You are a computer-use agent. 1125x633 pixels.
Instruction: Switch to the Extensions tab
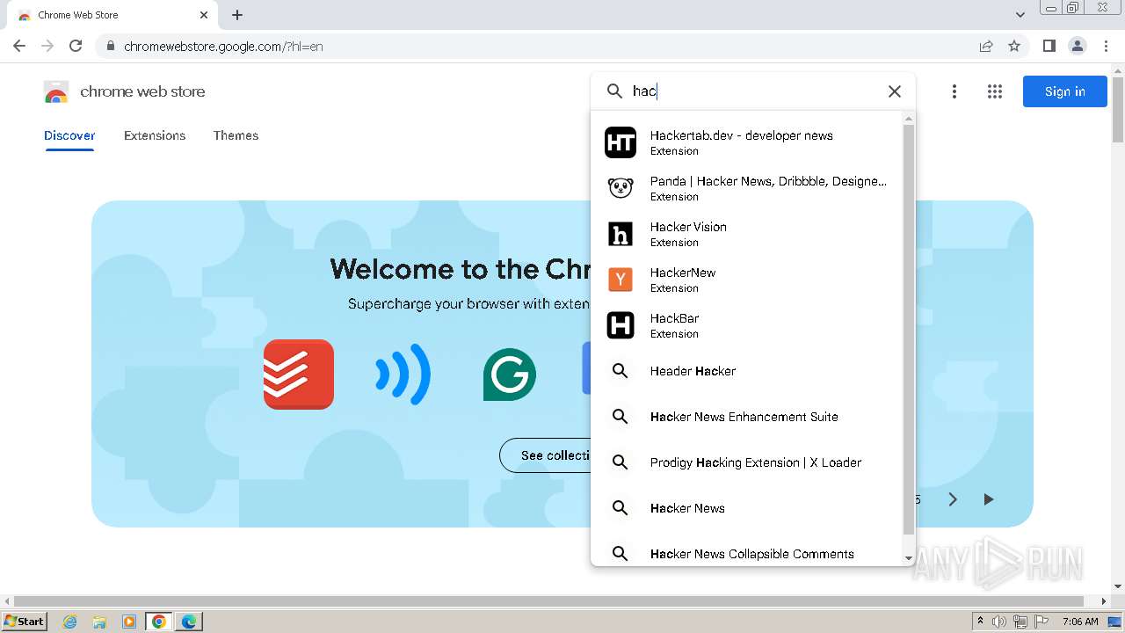tap(155, 135)
